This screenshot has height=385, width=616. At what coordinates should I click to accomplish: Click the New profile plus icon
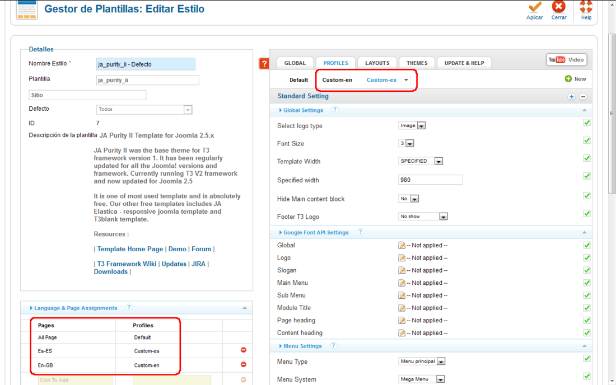click(x=568, y=78)
